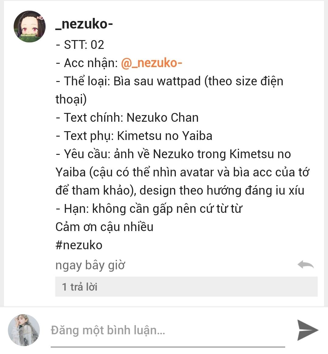Click the #nezuko hashtag text
This screenshot has height=354, width=328.
tap(79, 245)
